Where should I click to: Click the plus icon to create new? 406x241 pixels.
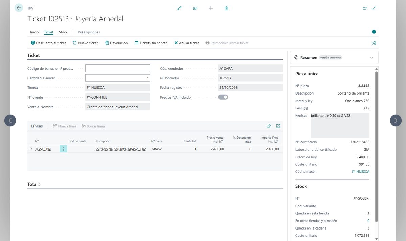[211, 8]
